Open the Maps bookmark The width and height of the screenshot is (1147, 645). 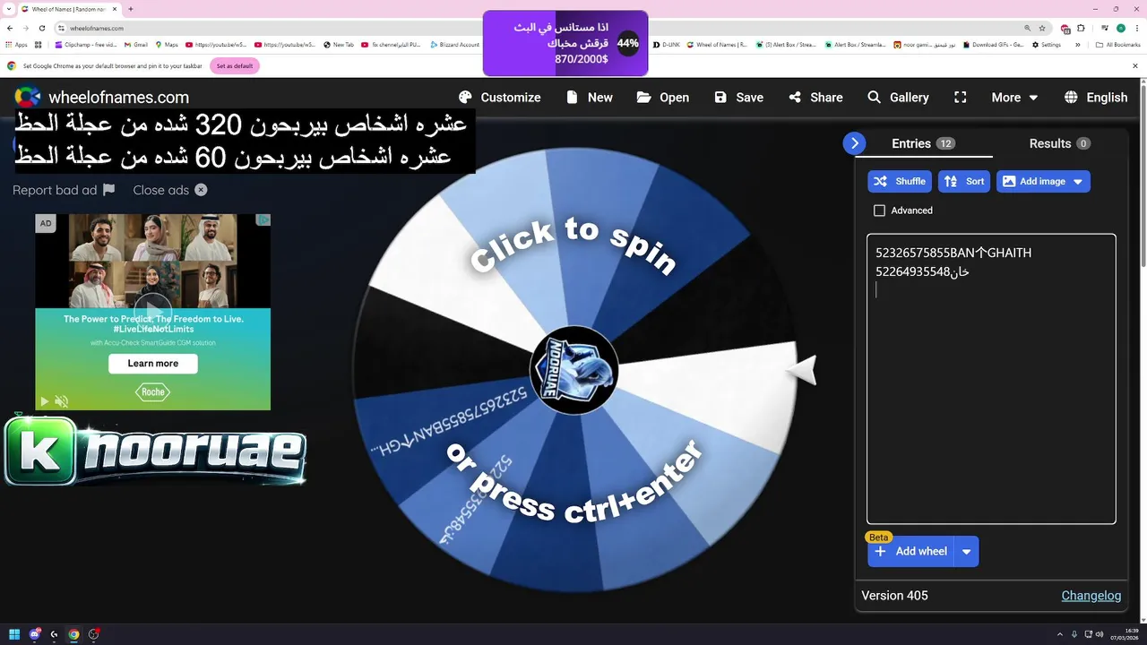tap(167, 44)
